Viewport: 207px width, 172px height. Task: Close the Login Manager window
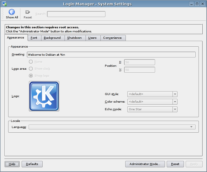click(203, 4)
